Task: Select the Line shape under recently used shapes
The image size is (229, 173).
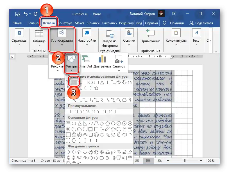Action: click(x=73, y=82)
